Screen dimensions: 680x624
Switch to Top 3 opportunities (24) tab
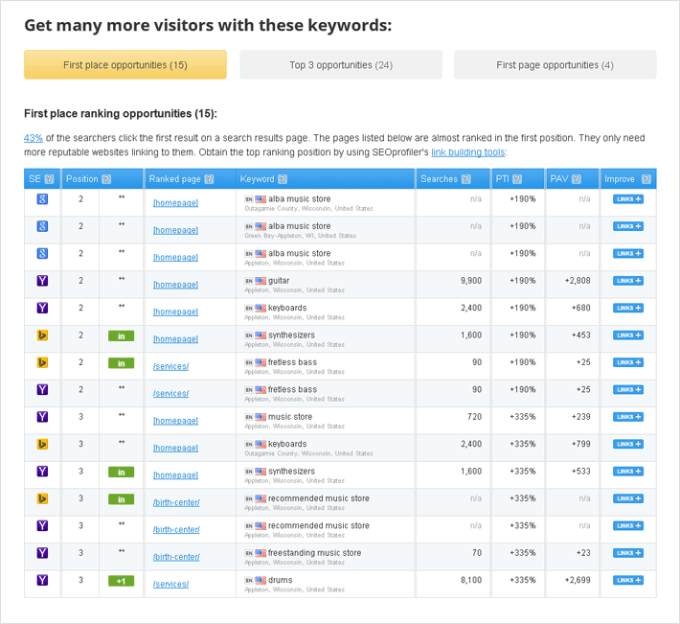tap(341, 65)
